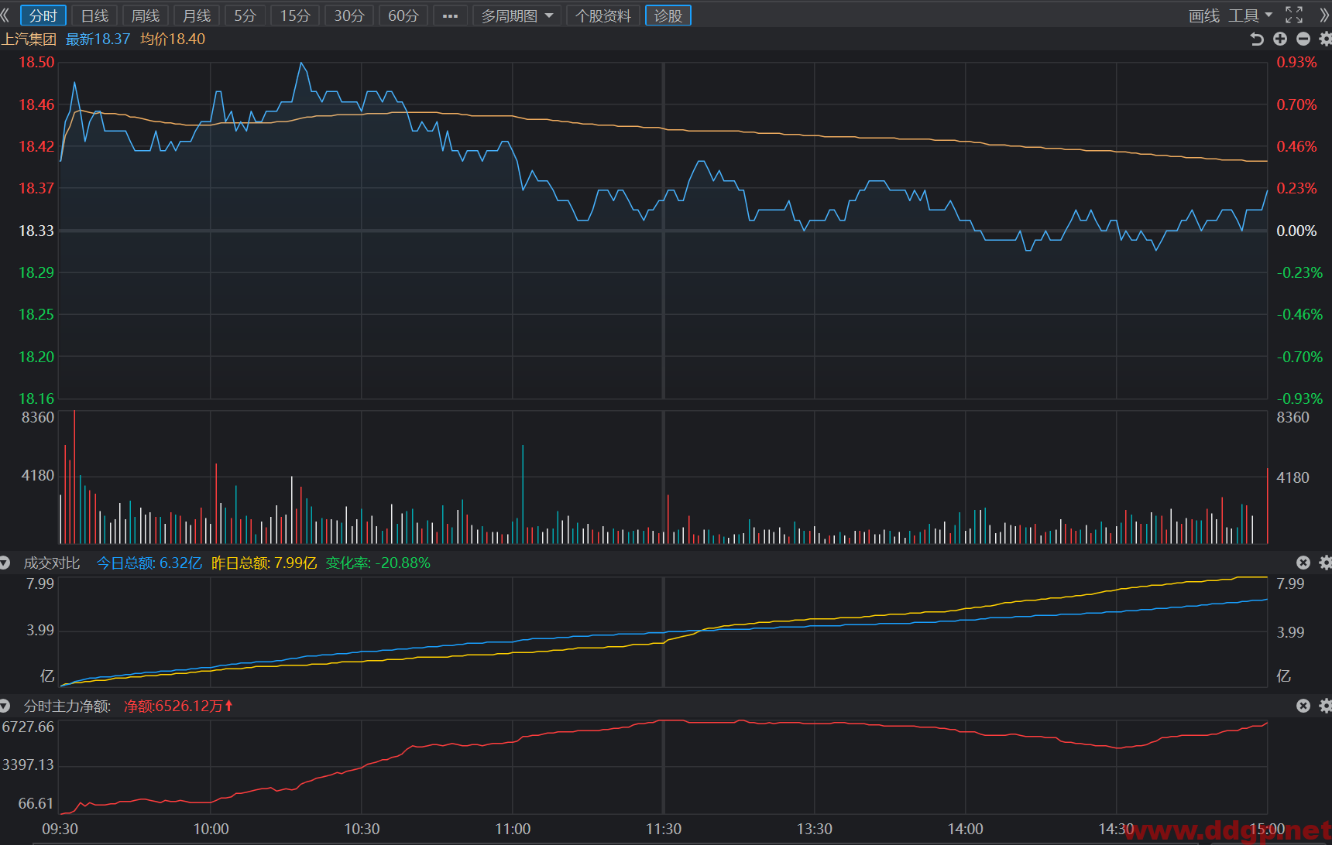Zoom out chart with minus icon
Viewport: 1332px width, 845px height.
point(1303,39)
